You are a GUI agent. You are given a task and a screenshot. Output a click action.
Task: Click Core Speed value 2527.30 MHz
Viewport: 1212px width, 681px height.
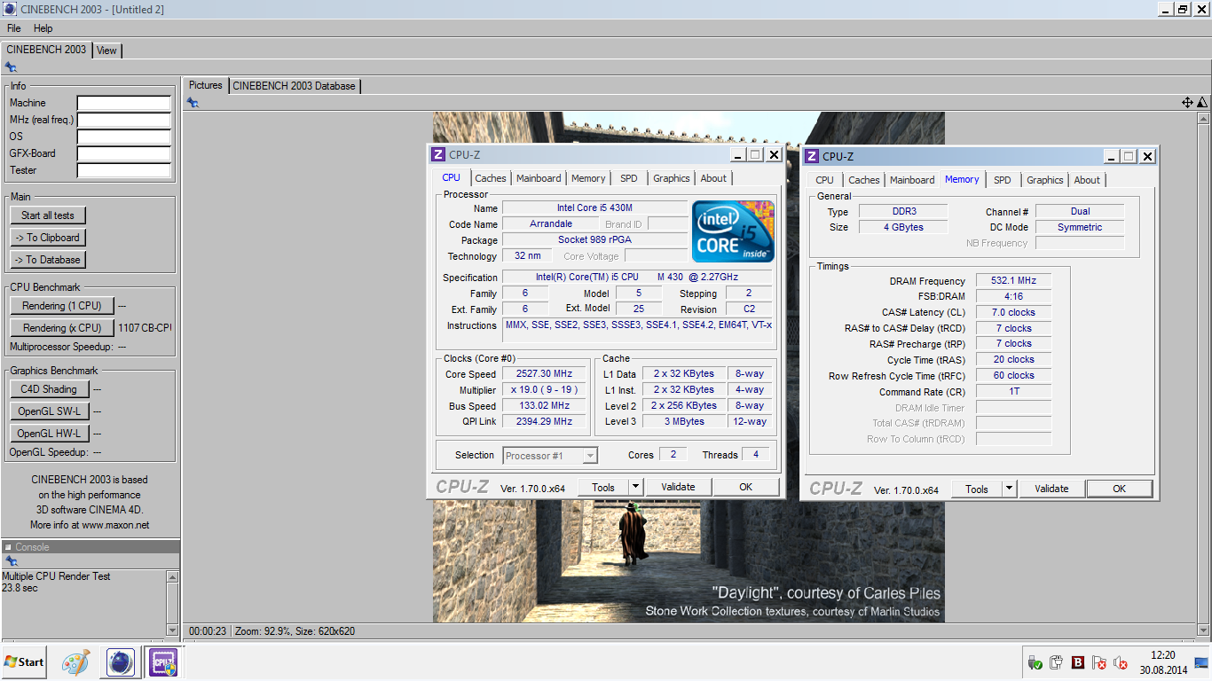click(x=544, y=374)
